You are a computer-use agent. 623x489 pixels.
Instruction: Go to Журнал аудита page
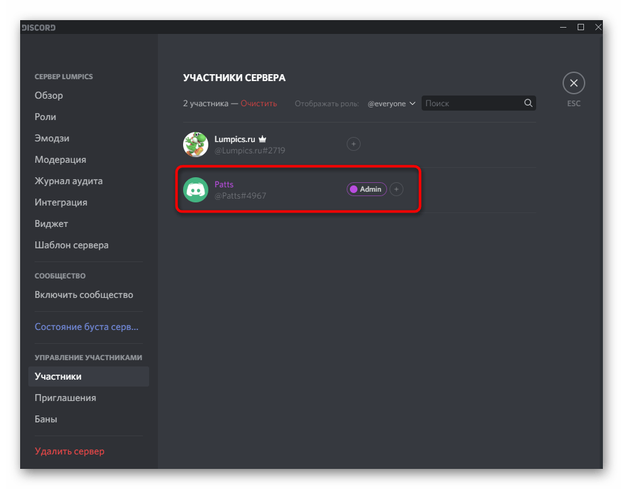[69, 181]
